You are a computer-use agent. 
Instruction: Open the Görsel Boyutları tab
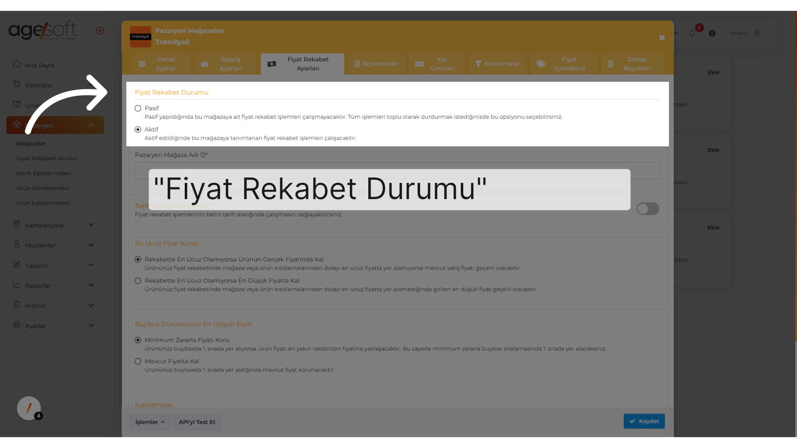(633, 64)
